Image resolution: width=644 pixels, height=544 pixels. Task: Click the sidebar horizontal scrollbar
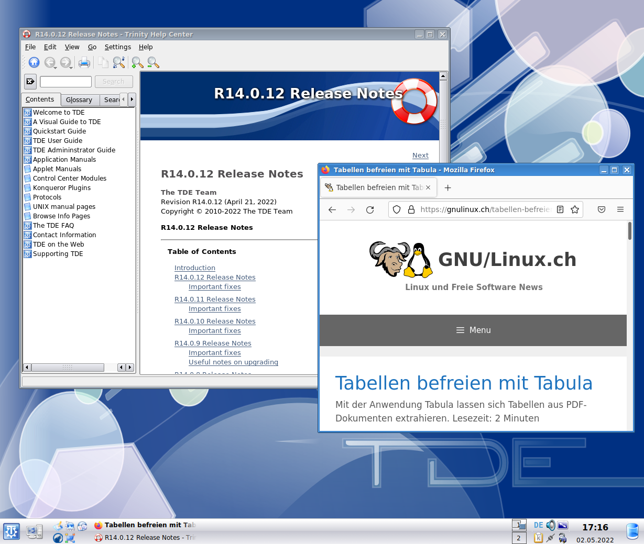[67, 368]
